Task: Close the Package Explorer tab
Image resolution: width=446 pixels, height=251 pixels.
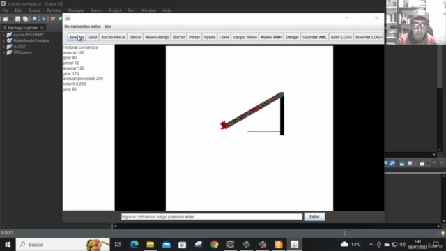Action: pyautogui.click(x=42, y=28)
